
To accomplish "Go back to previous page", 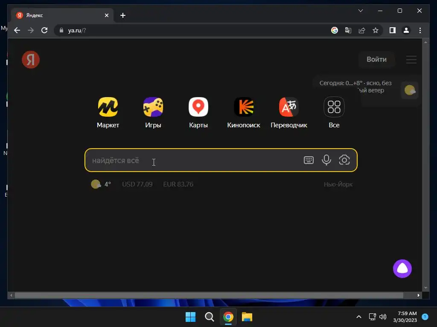I will (17, 30).
